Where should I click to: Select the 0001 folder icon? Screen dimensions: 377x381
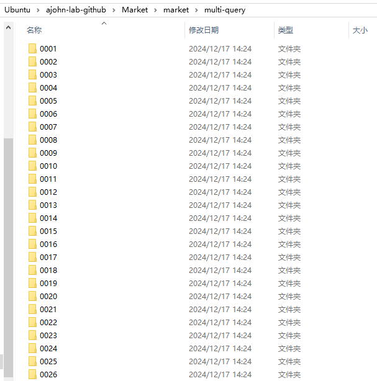pyautogui.click(x=32, y=48)
